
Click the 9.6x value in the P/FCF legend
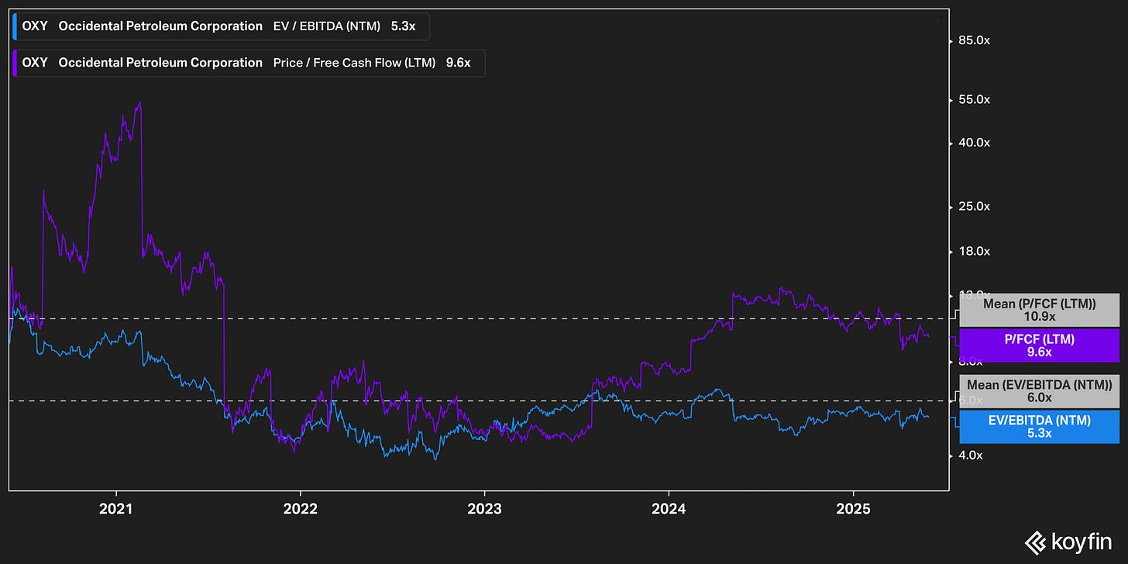point(459,63)
